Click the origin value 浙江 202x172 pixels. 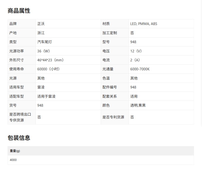coord(41,33)
